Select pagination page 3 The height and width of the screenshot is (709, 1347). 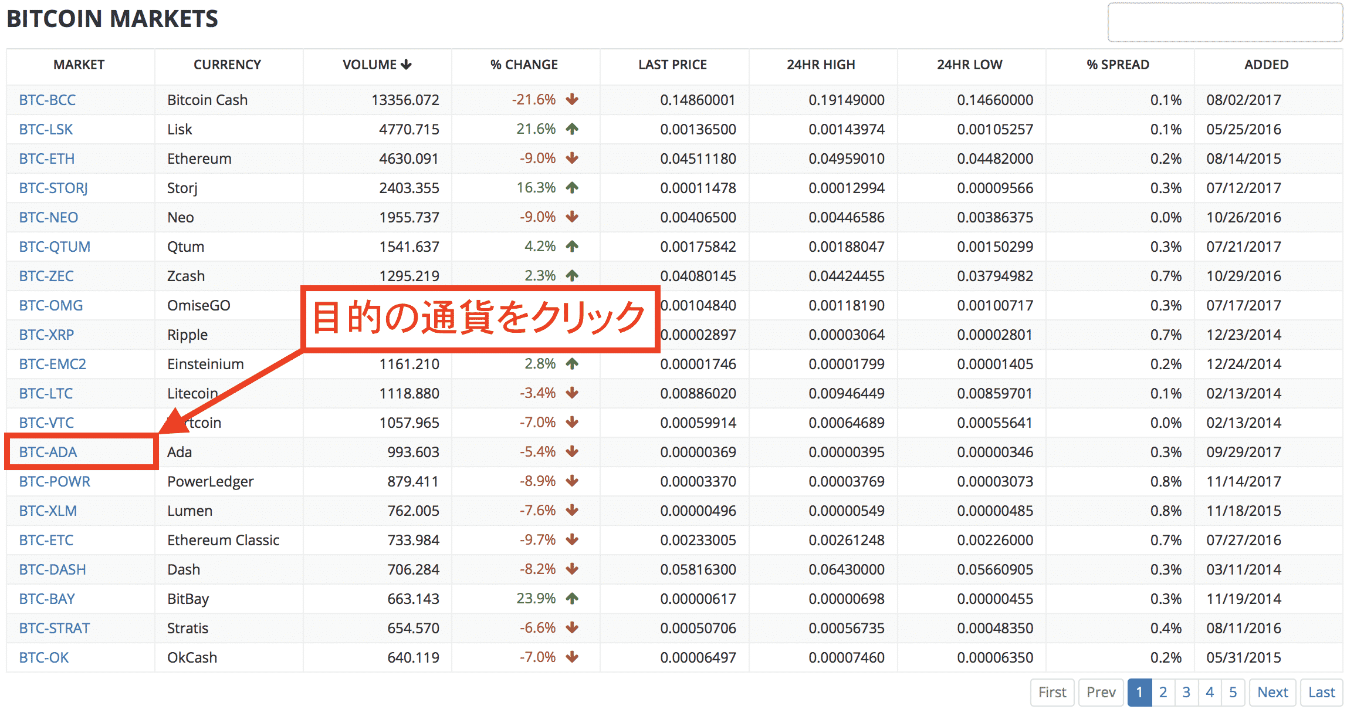pos(1186,693)
